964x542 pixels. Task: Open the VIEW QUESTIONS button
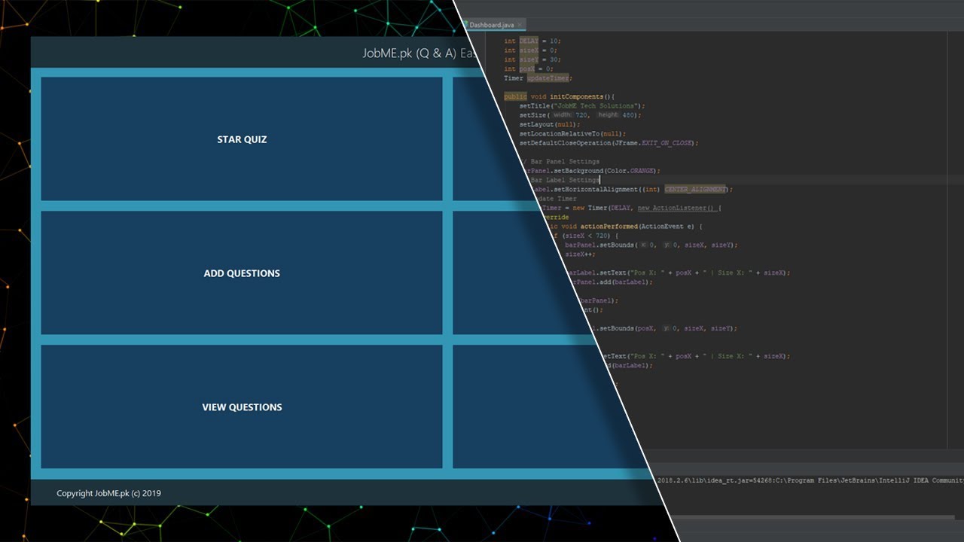click(x=242, y=406)
